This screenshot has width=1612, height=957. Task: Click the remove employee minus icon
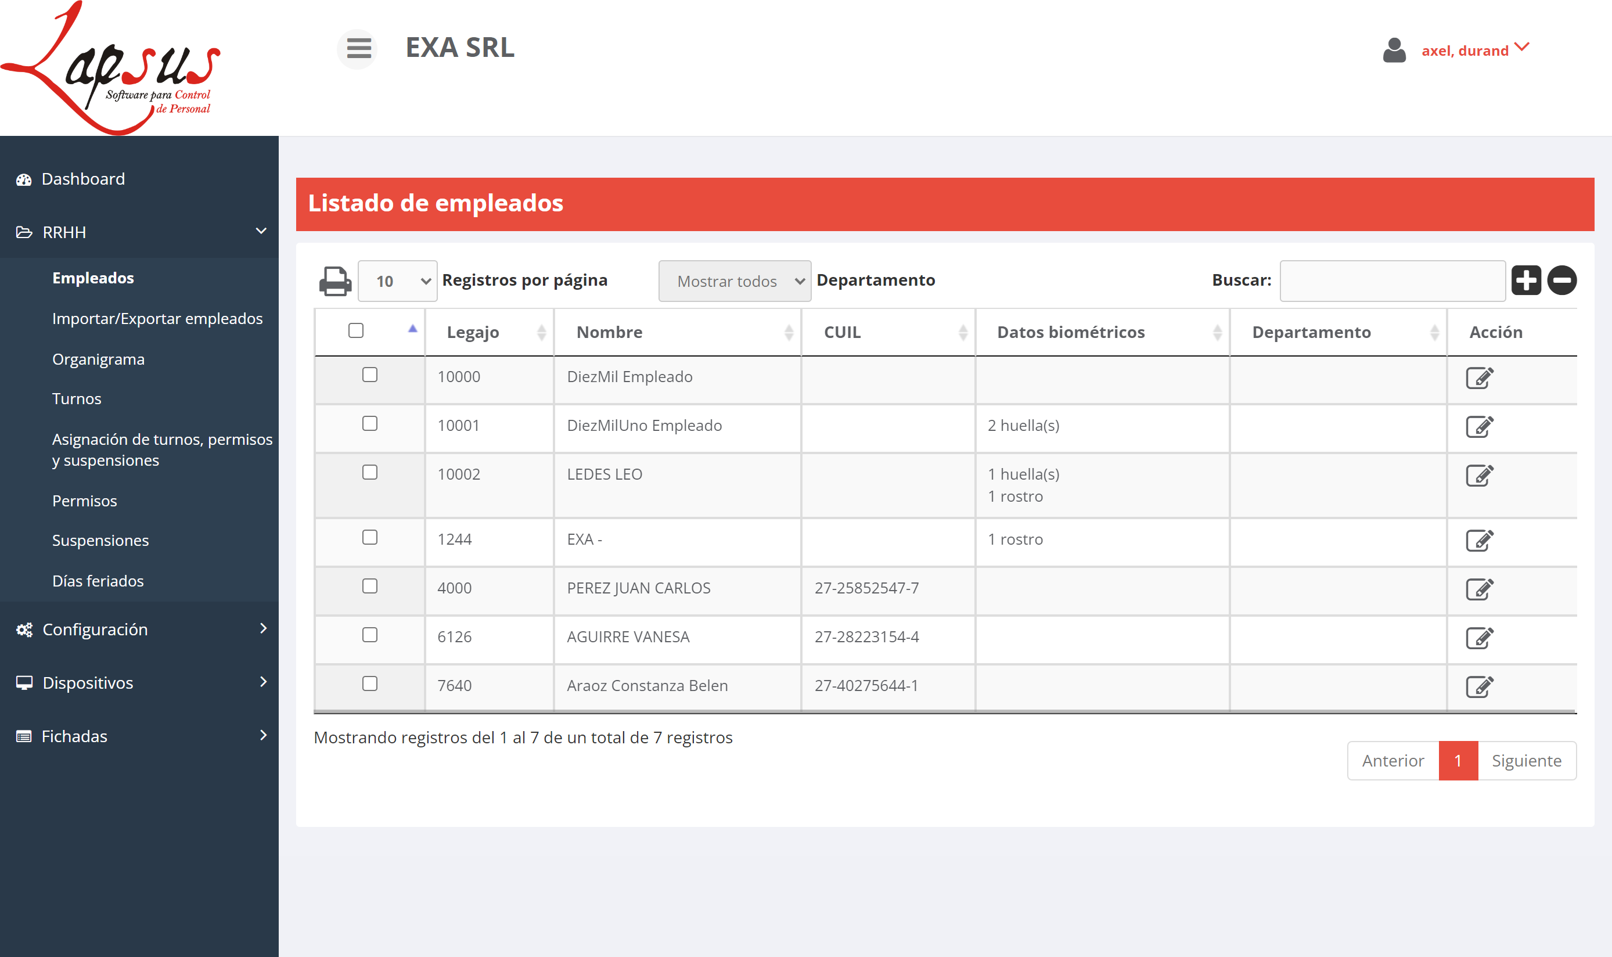[x=1561, y=280]
